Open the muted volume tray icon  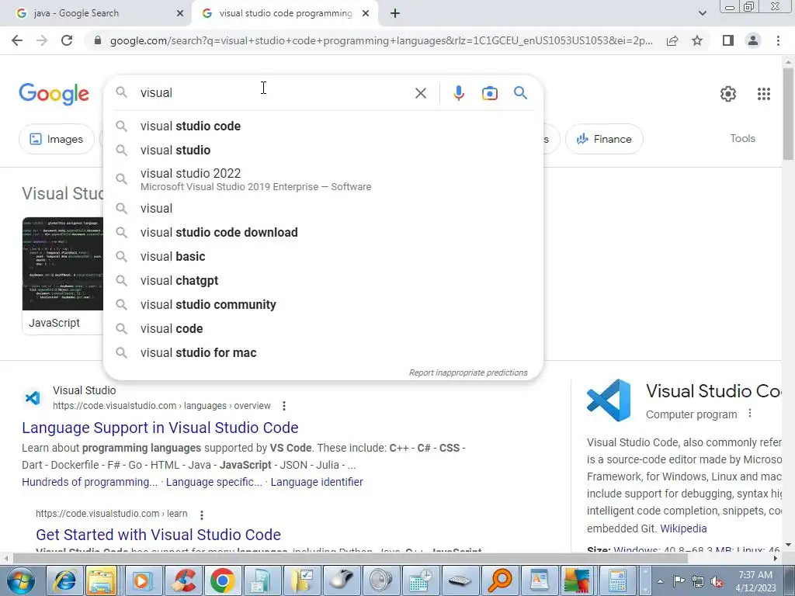pyautogui.click(x=717, y=581)
